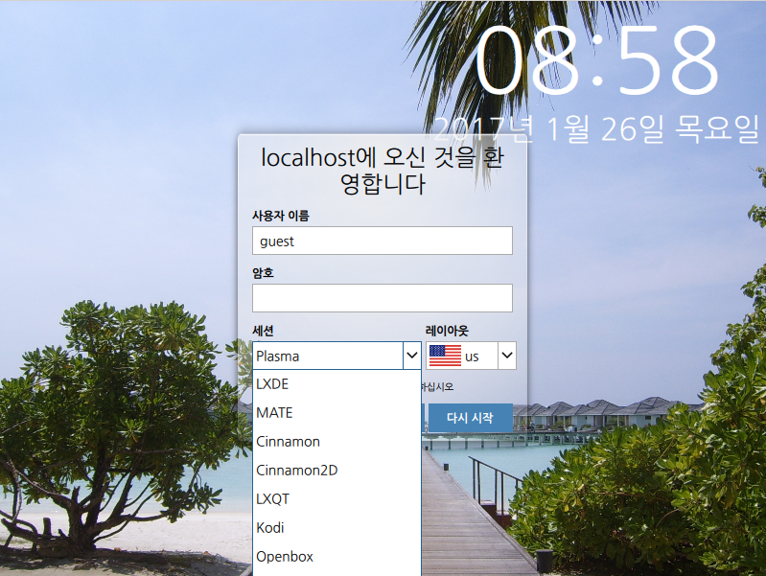Toggle the session dropdown arrow button
The width and height of the screenshot is (766, 576).
coord(412,356)
